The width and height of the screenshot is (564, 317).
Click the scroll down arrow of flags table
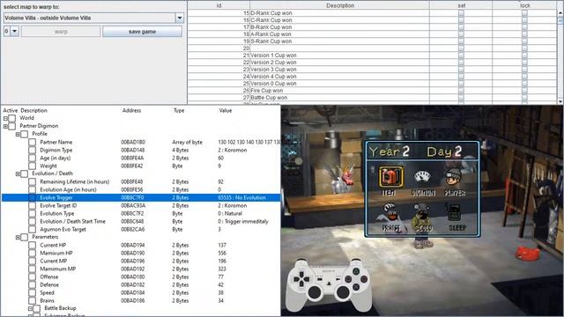560,101
